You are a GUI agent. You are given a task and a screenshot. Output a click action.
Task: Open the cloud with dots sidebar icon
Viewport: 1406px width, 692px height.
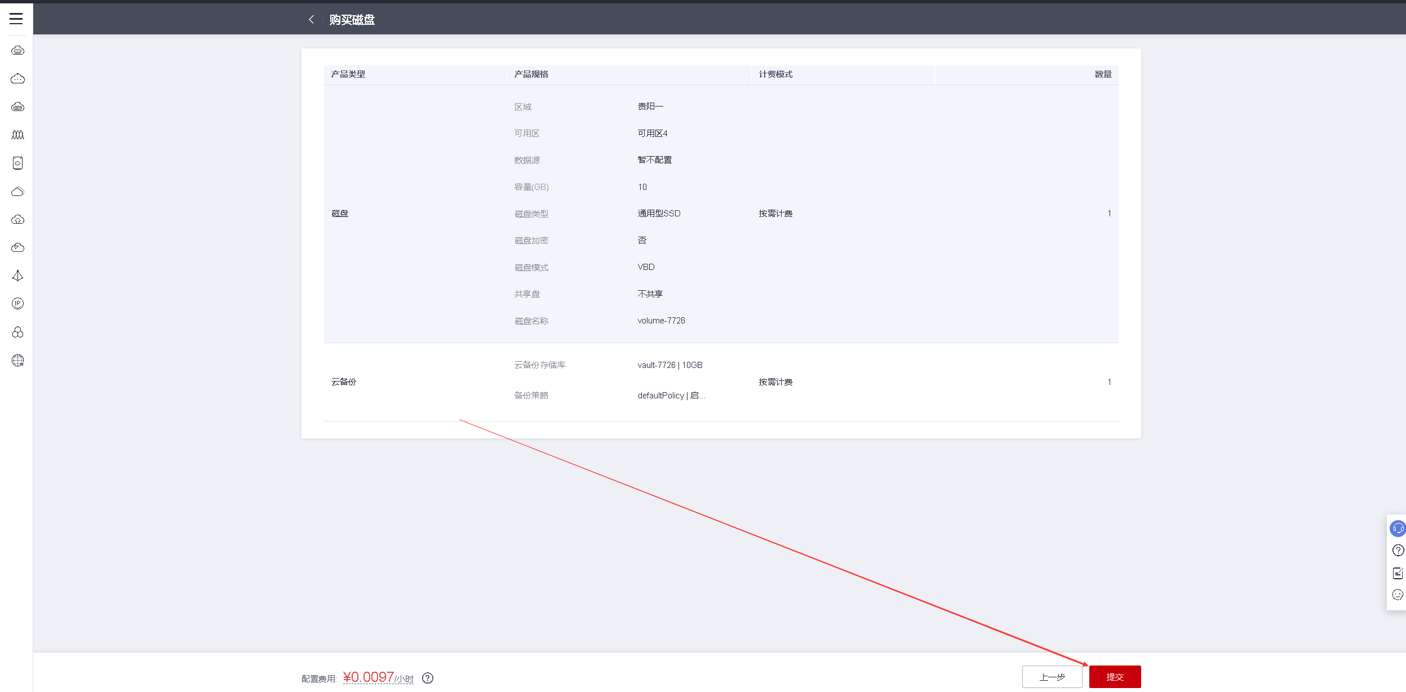pyautogui.click(x=17, y=78)
